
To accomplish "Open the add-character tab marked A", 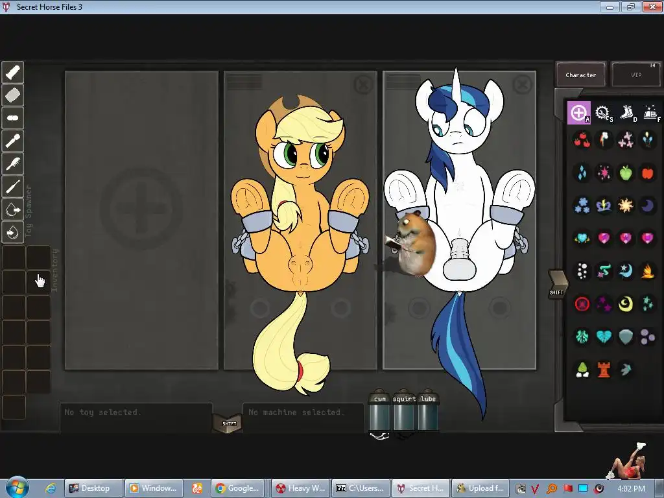I will coord(579,113).
